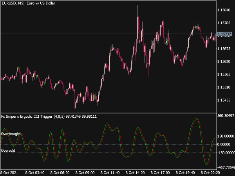Click the 1.15510 price axis label

tap(224, 87)
